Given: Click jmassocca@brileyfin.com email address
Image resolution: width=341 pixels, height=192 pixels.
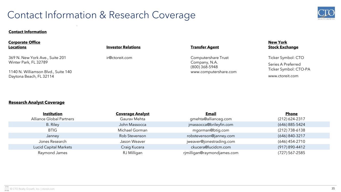Looking at the screenshot, I should (x=211, y=125).
